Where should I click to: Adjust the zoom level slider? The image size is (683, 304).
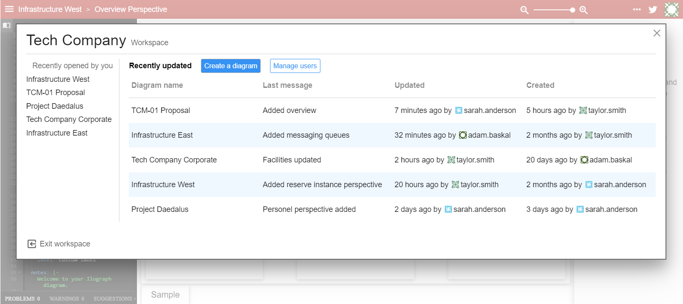554,10
